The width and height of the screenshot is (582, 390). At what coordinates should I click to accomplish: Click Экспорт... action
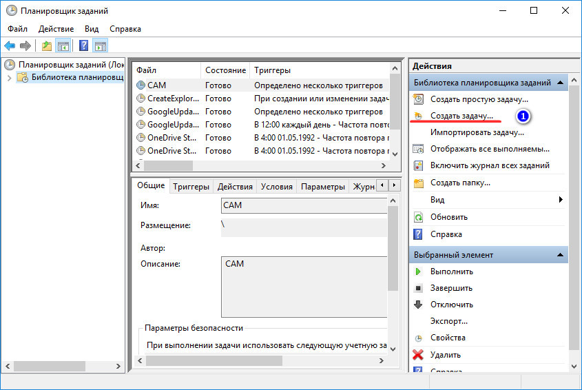pyautogui.click(x=449, y=321)
